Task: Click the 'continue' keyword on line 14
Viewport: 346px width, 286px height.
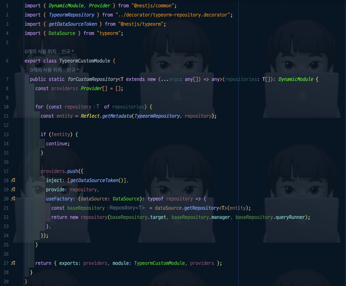Action: pyautogui.click(x=56, y=144)
